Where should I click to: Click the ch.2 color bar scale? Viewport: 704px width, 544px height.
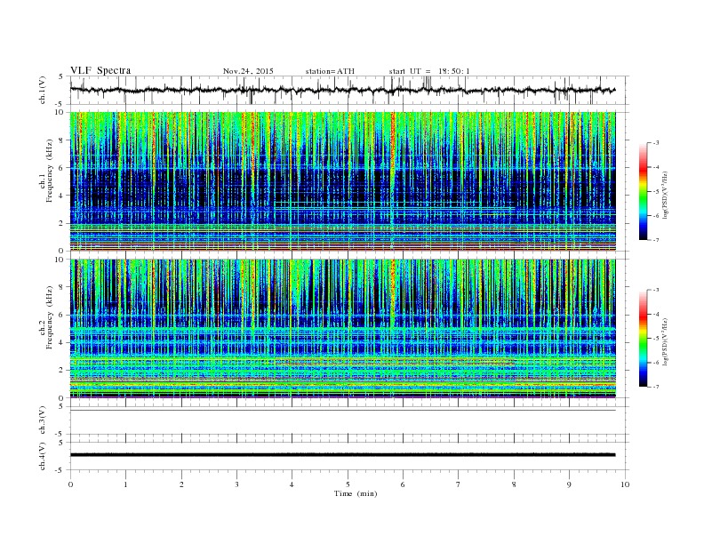(643, 338)
